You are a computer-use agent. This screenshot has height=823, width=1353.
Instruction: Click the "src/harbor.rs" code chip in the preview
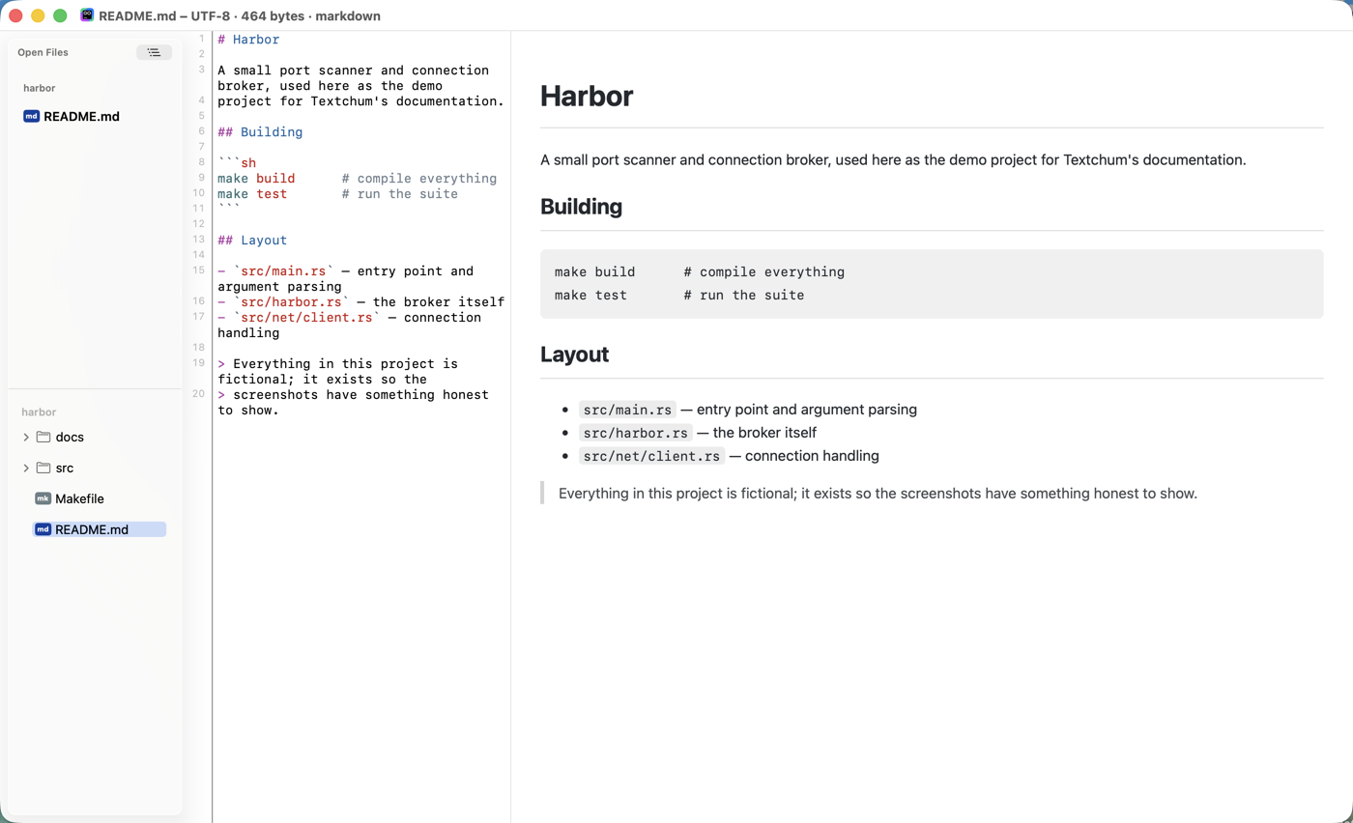click(x=636, y=433)
